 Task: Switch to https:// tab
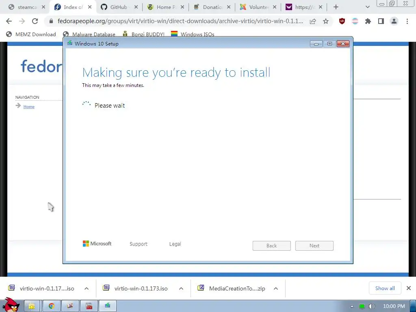click(x=303, y=7)
